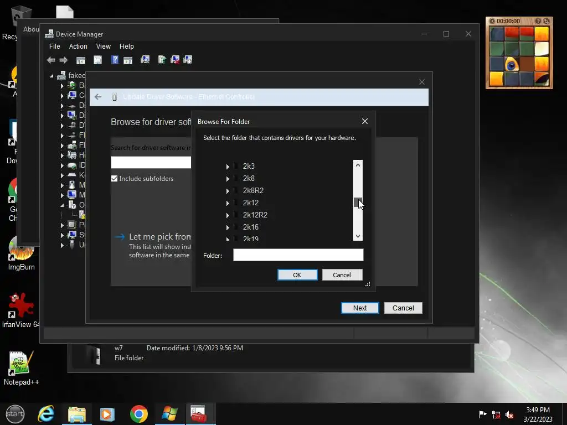This screenshot has height=425, width=567.
Task: Open Windows Media Player from the taskbar
Action: tap(107, 414)
